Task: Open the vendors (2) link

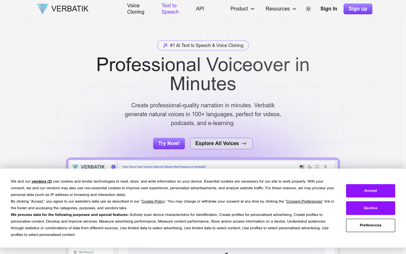Action: [42, 181]
